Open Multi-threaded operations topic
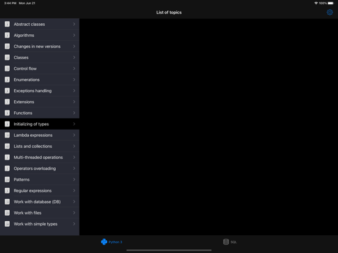 (40, 157)
